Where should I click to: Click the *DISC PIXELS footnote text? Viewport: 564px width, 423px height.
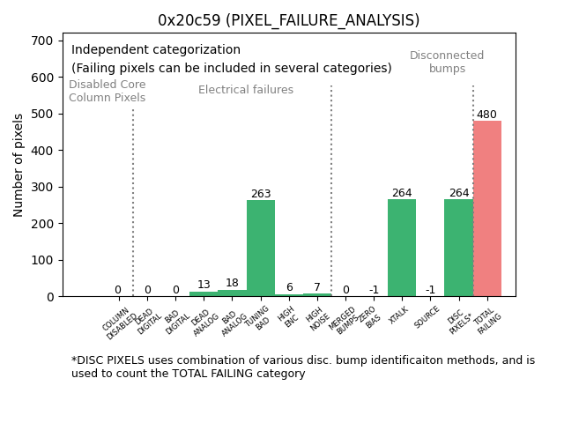click(x=303, y=367)
